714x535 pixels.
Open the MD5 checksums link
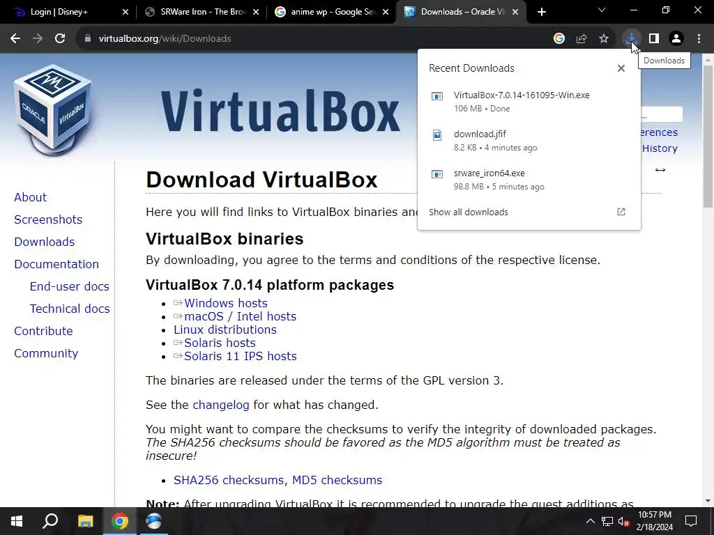(337, 480)
